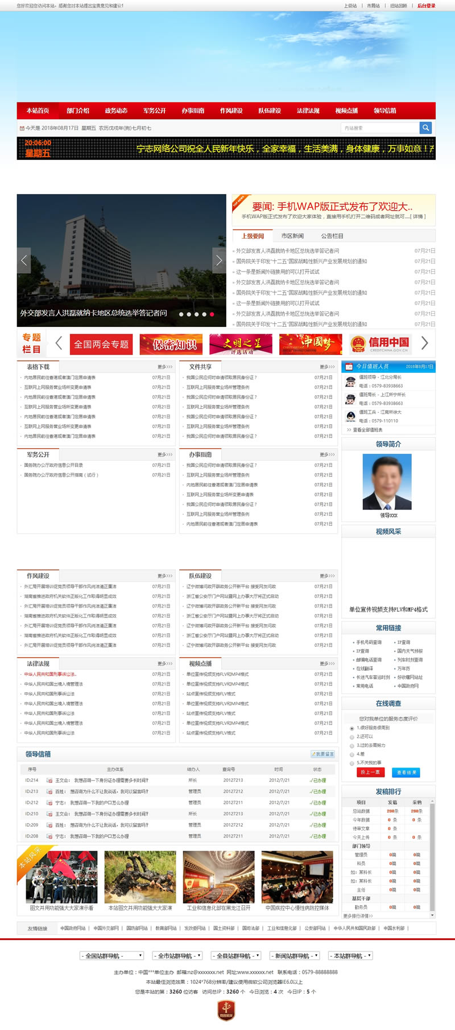Click the blue 查看结果 button
455x1030 pixels.
(406, 773)
